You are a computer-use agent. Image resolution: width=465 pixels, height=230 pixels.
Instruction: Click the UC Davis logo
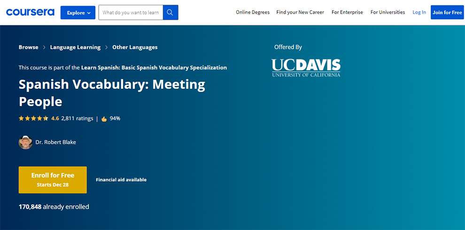click(x=306, y=68)
